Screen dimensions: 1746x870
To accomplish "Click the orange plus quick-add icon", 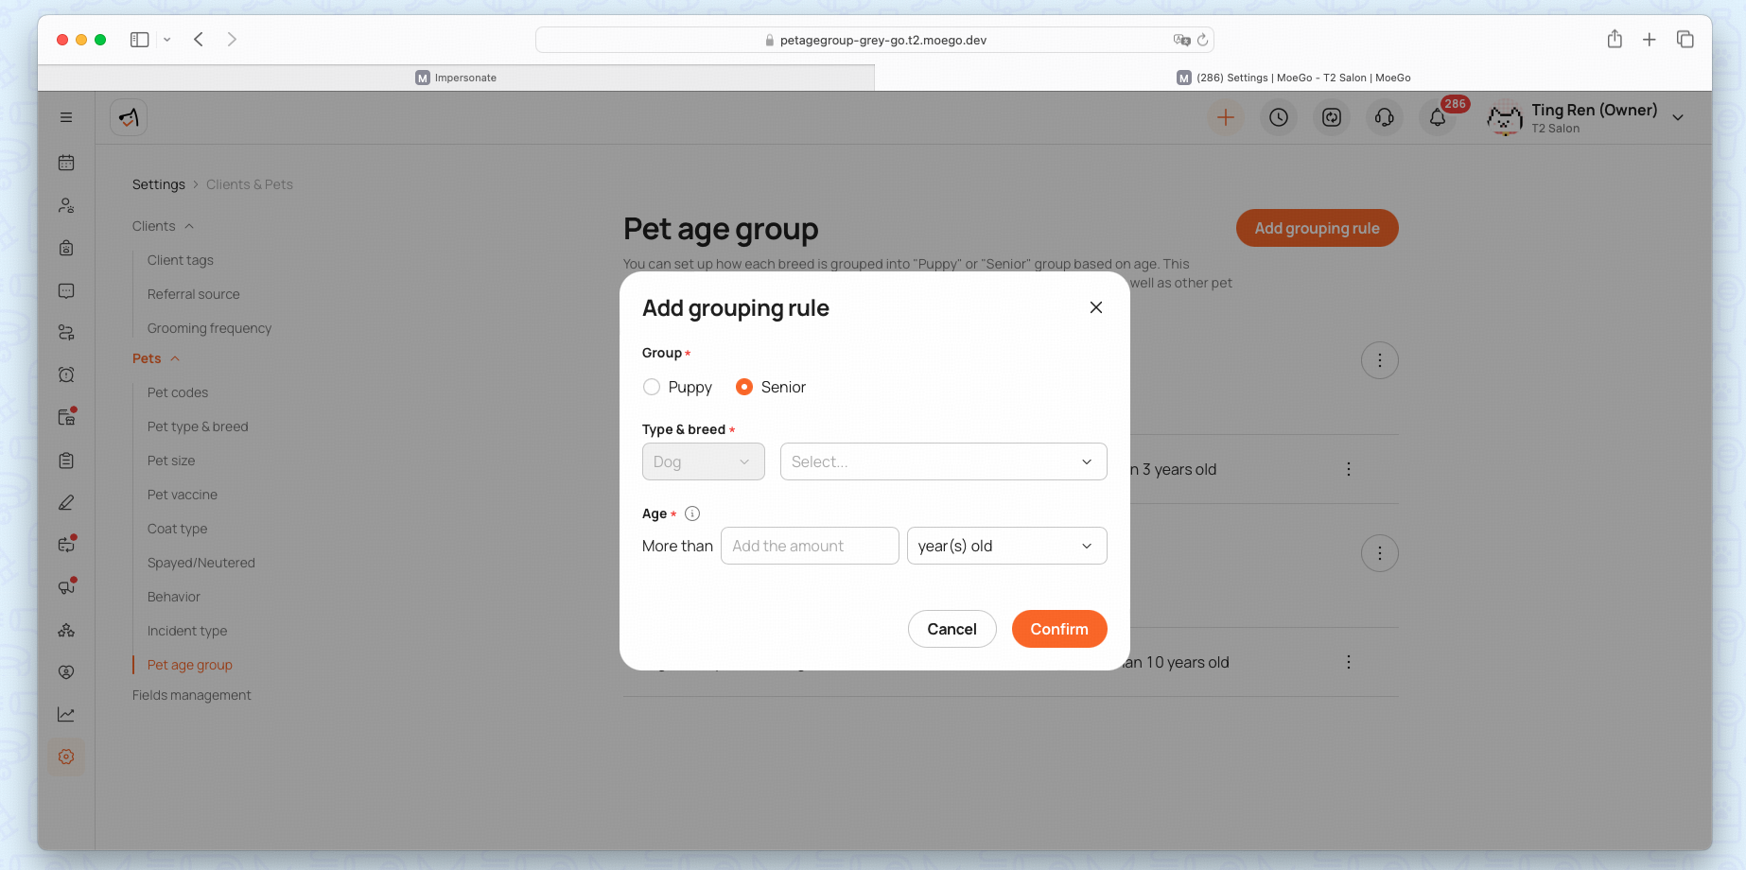I will tap(1225, 117).
